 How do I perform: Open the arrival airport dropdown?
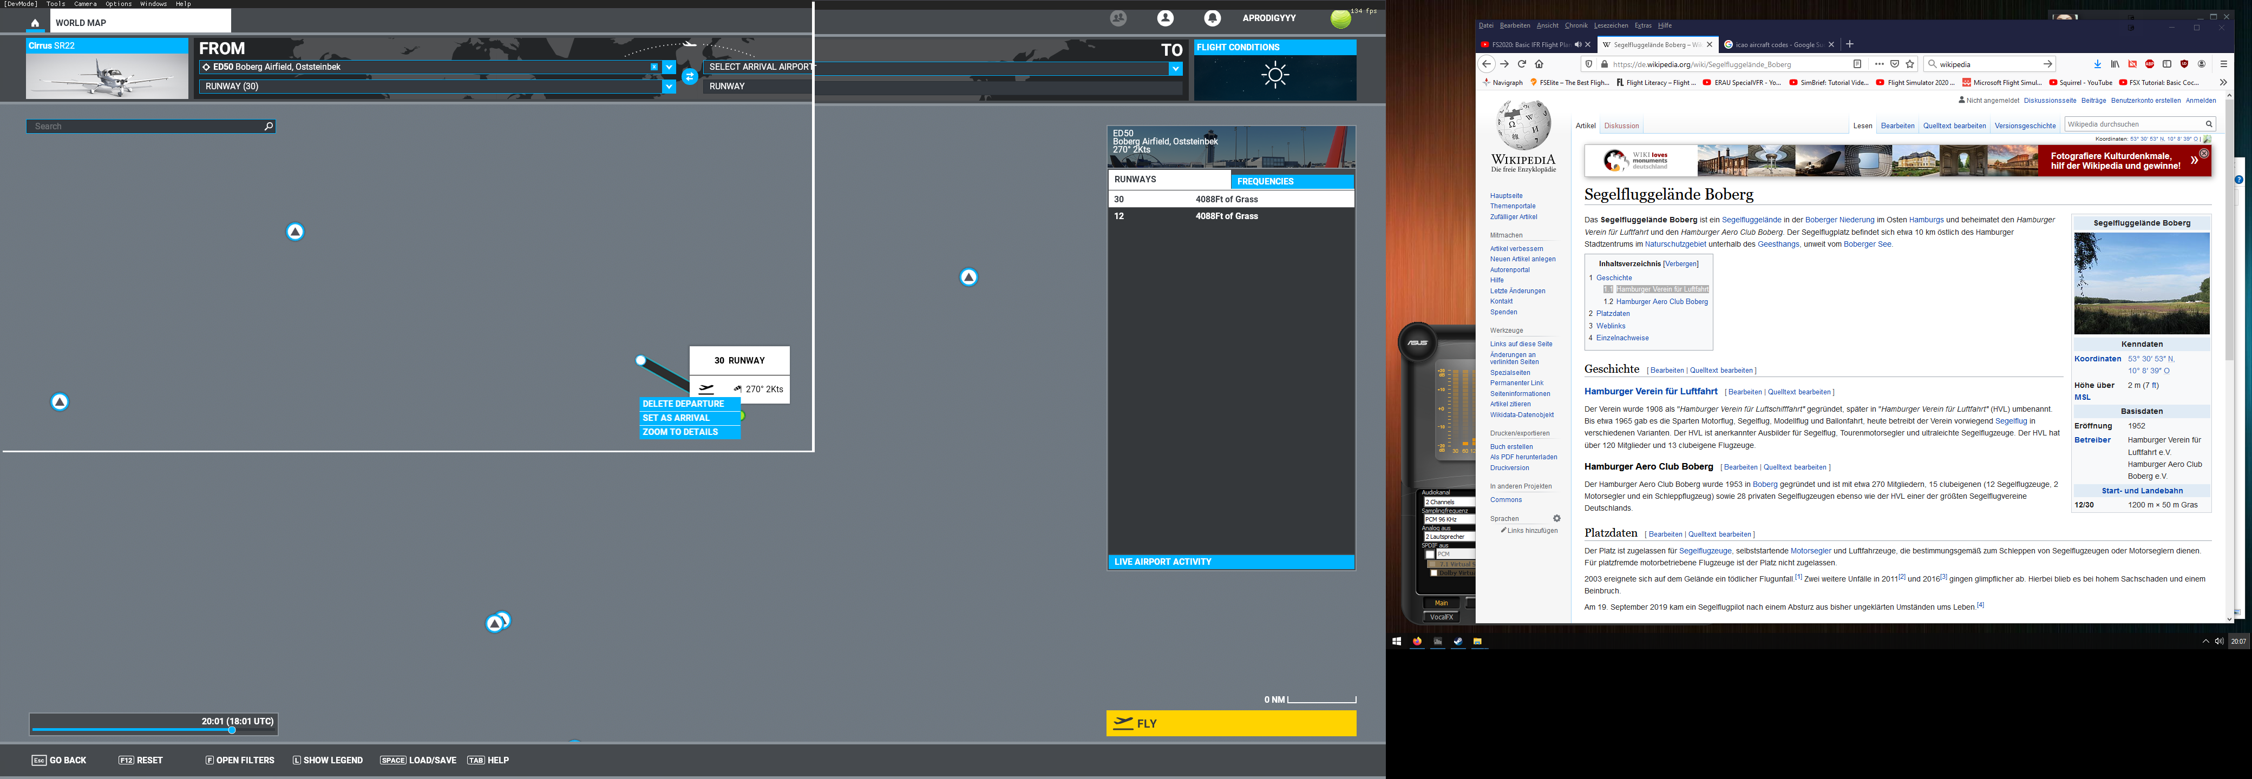tap(1176, 68)
